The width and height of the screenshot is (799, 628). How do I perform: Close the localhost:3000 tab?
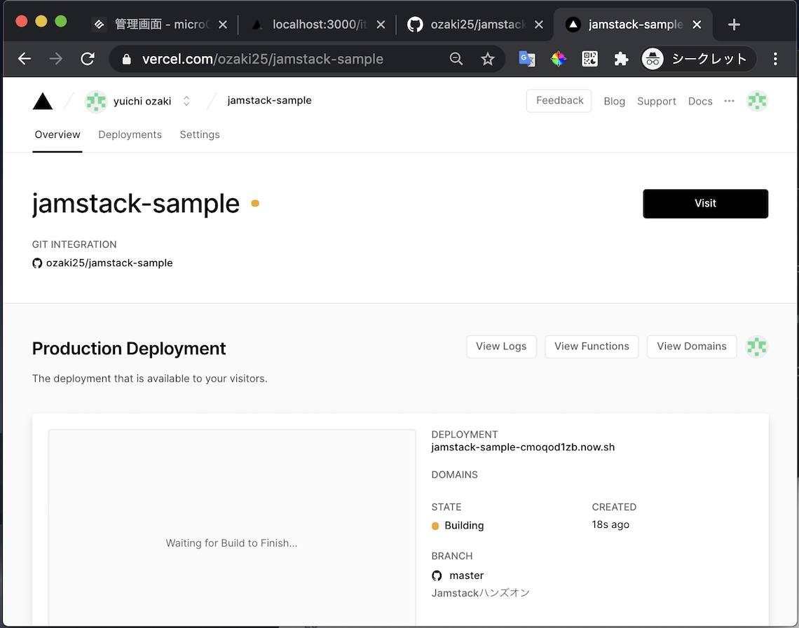381,25
